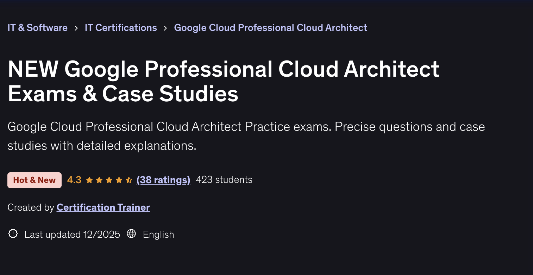Select the first orange rating star
This screenshot has width=533, height=275.
(89, 180)
